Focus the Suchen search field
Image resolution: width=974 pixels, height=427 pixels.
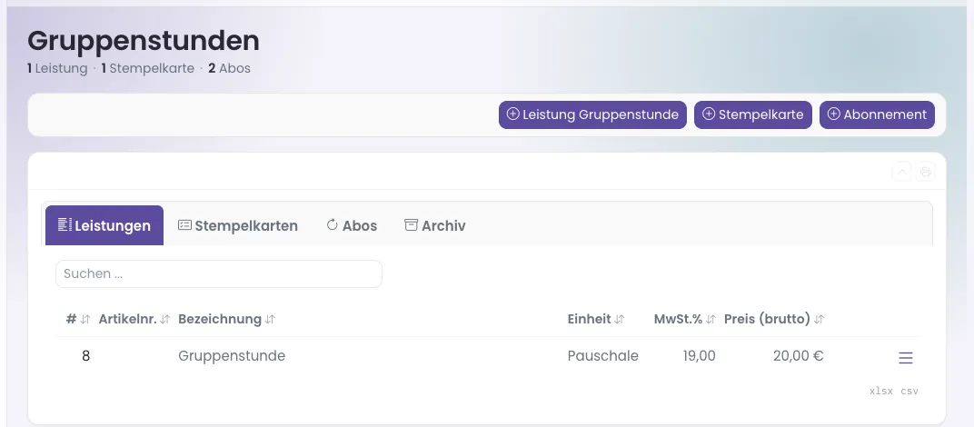219,274
